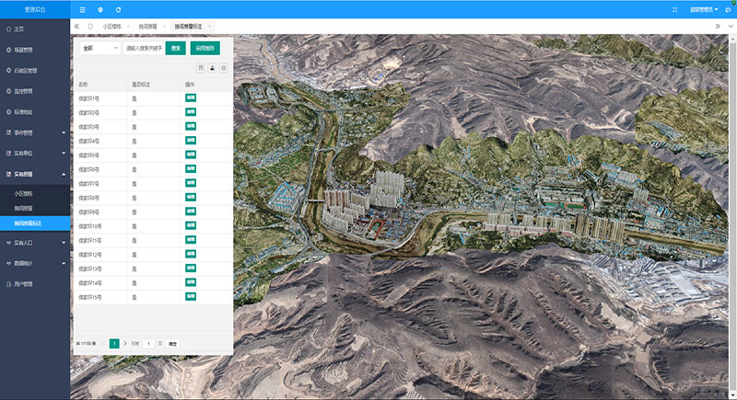Expand the 事件管理 sidebar menu
Image resolution: width=737 pixels, height=400 pixels.
point(35,132)
